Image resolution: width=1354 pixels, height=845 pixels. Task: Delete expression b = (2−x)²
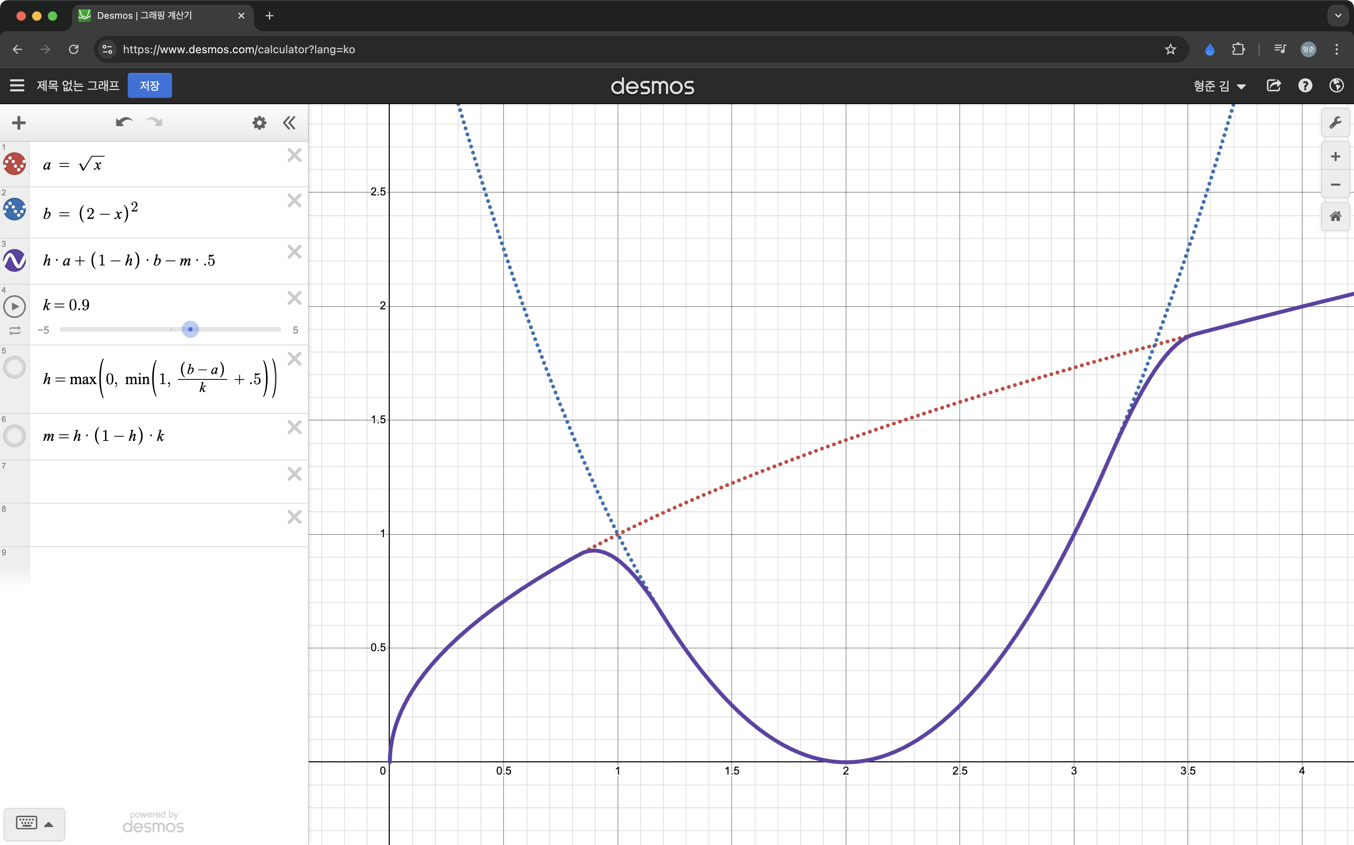click(295, 200)
